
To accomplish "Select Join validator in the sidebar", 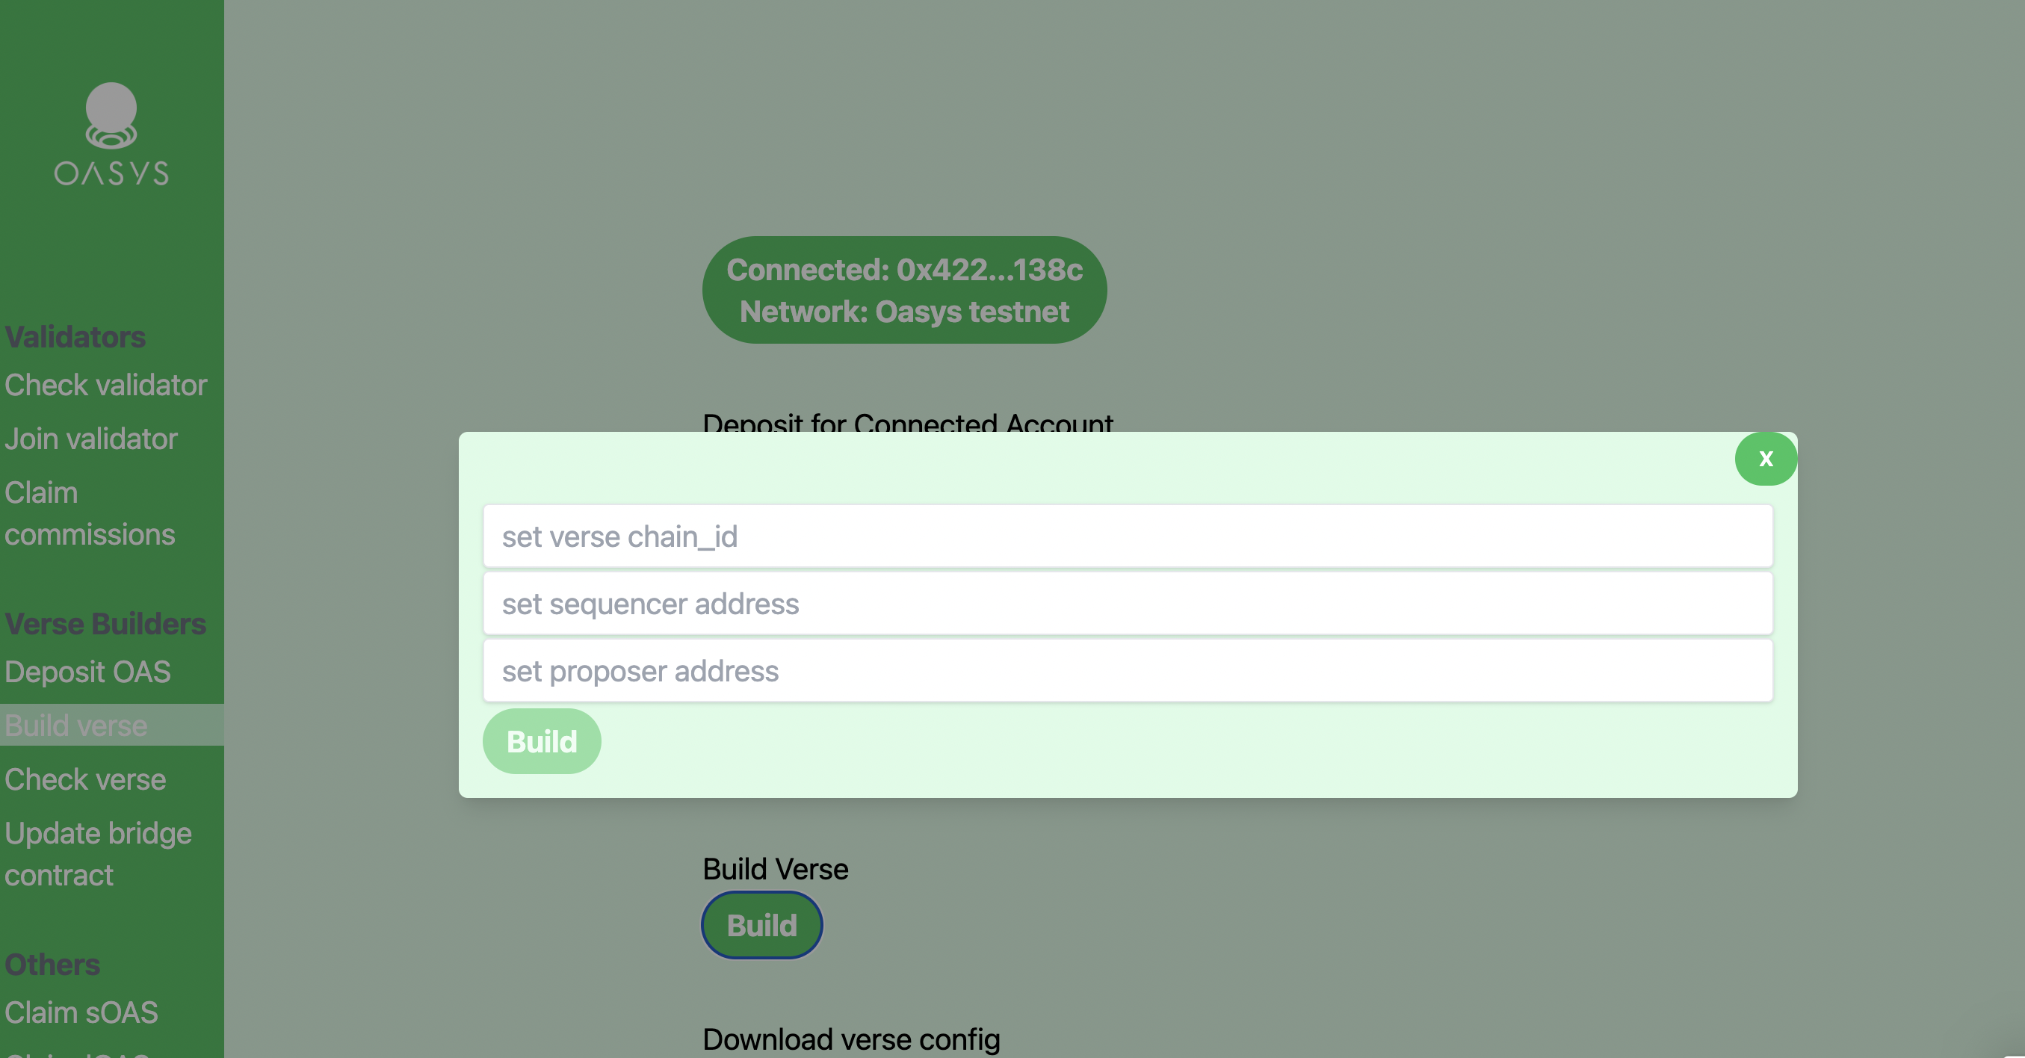I will (91, 439).
